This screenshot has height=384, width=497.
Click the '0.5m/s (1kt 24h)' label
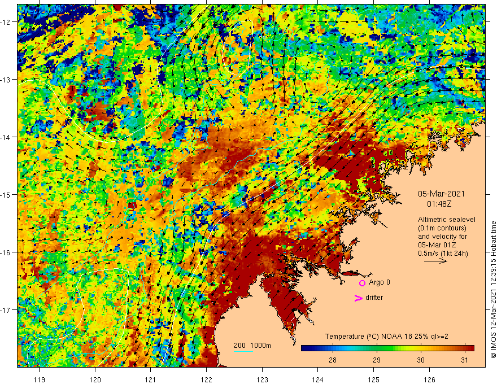point(443,254)
